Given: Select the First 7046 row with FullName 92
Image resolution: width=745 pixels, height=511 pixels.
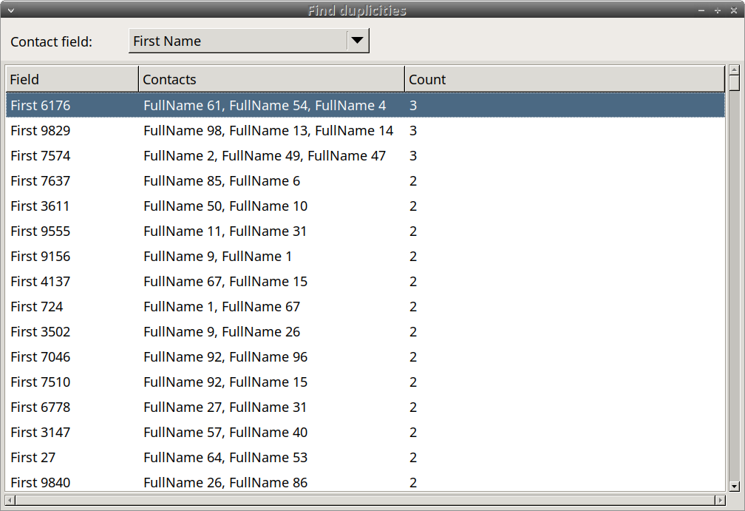Looking at the screenshot, I should tap(222, 356).
